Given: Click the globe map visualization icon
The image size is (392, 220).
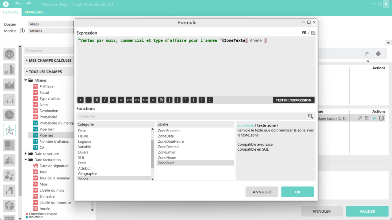Looking at the screenshot, I should (x=9, y=206).
